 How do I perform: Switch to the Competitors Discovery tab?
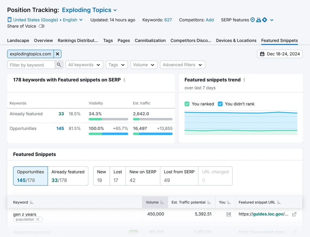(x=191, y=40)
